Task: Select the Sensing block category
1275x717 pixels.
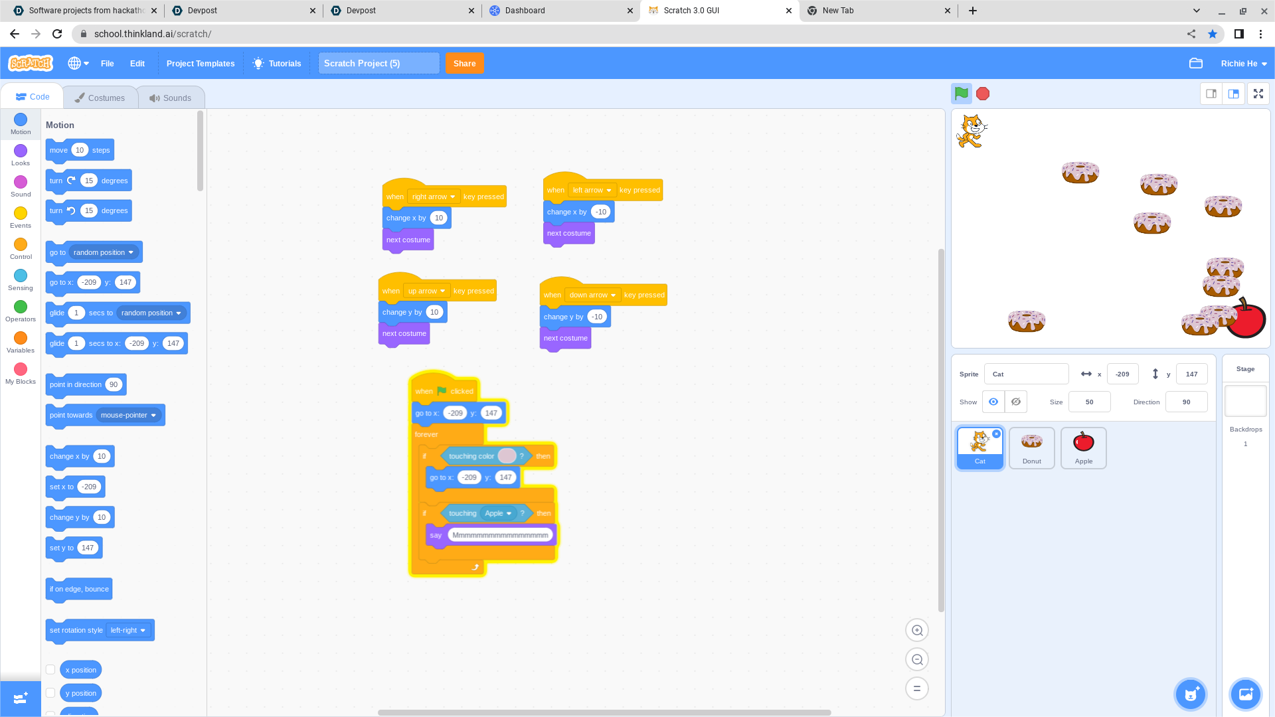Action: coord(21,279)
